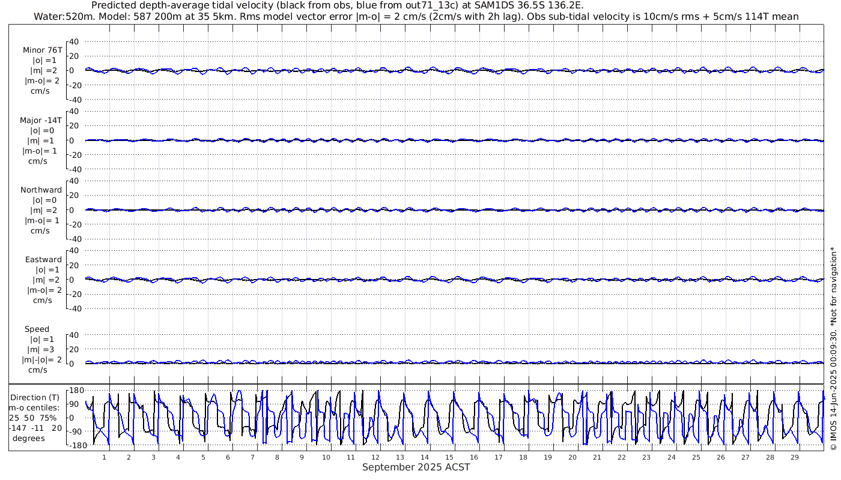Image resolution: width=841 pixels, height=480 pixels.
Task: Click day 5 on the date axis
Action: coord(203,457)
